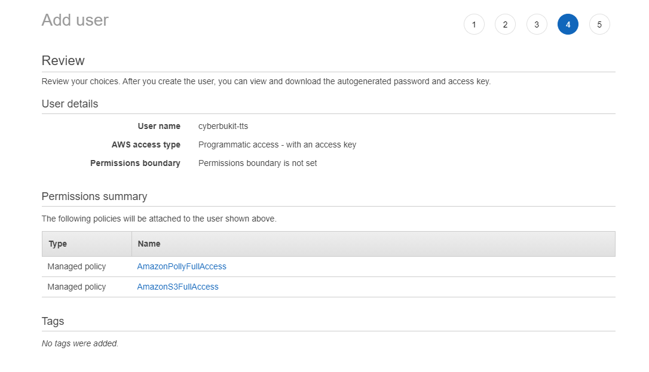This screenshot has width=649, height=372.
Task: Go to wizard step 3
Action: (537, 24)
